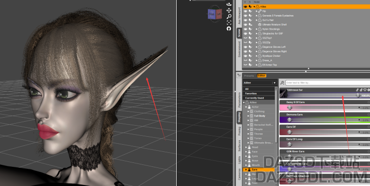
Task: Toggle selectability icon for Mystique Choker row
Action: coord(251,56)
